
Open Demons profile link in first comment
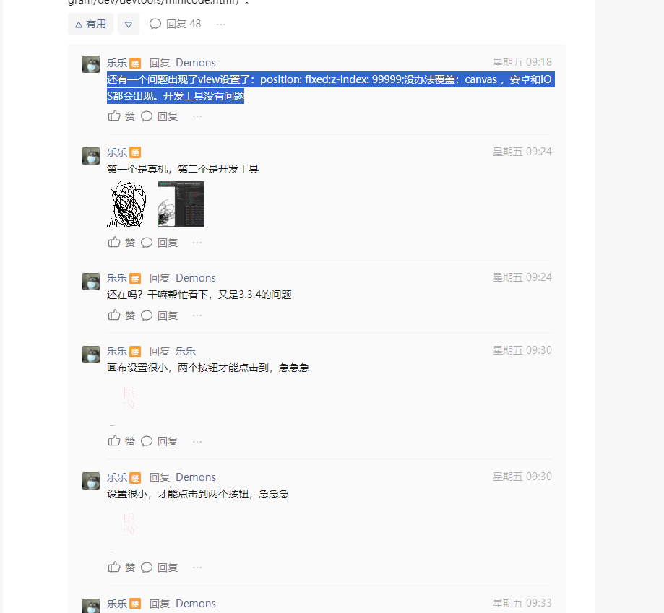(196, 63)
